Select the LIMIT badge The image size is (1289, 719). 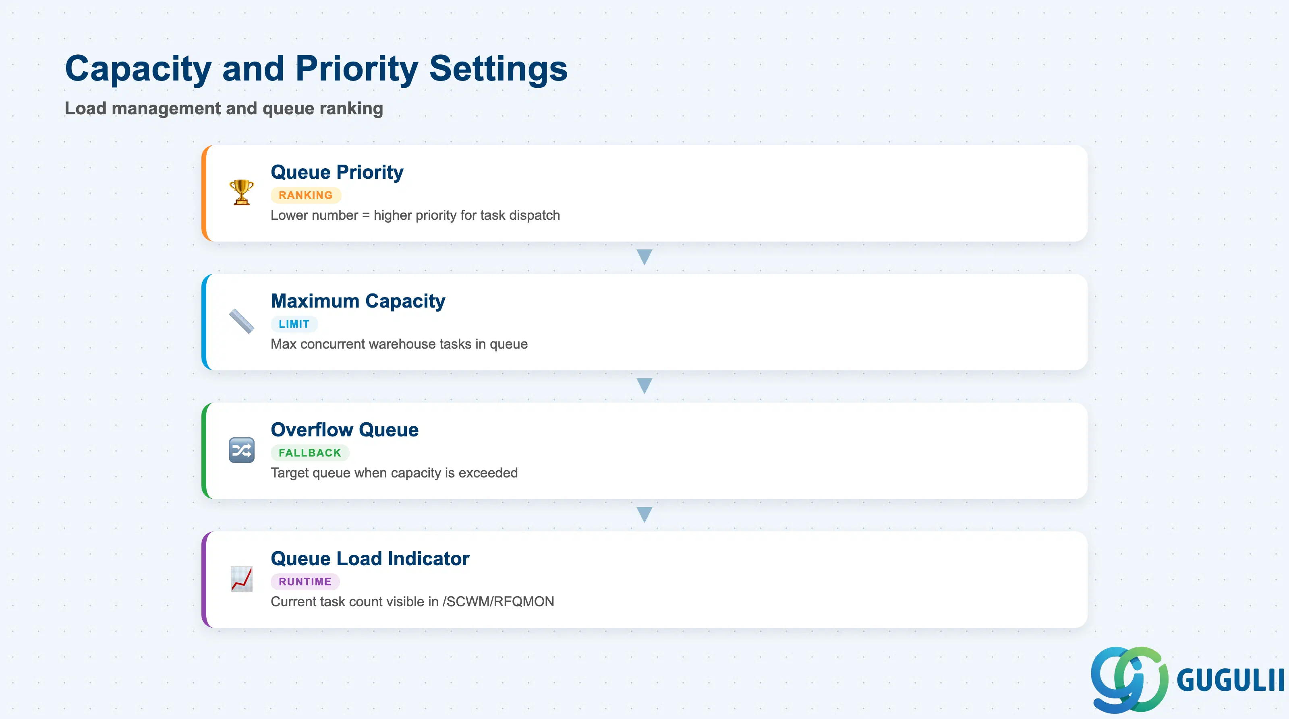(294, 324)
